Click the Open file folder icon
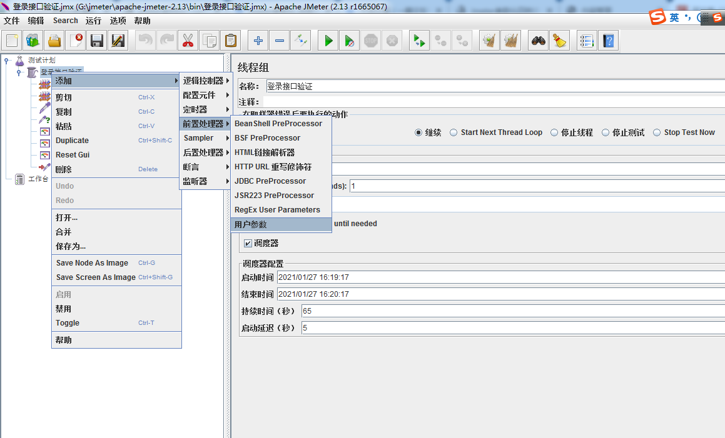This screenshot has width=725, height=438. [54, 41]
